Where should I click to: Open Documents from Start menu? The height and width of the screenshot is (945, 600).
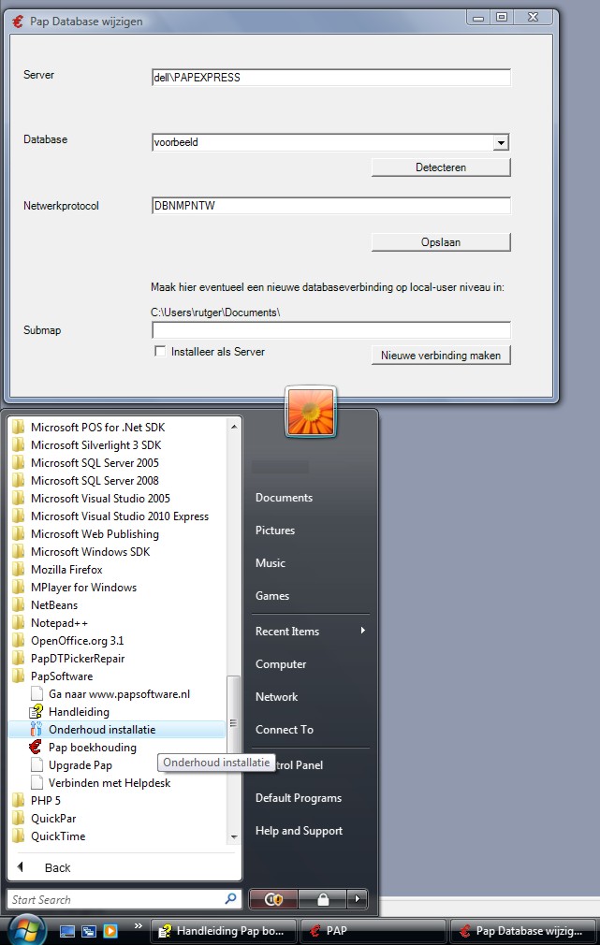[x=284, y=498]
